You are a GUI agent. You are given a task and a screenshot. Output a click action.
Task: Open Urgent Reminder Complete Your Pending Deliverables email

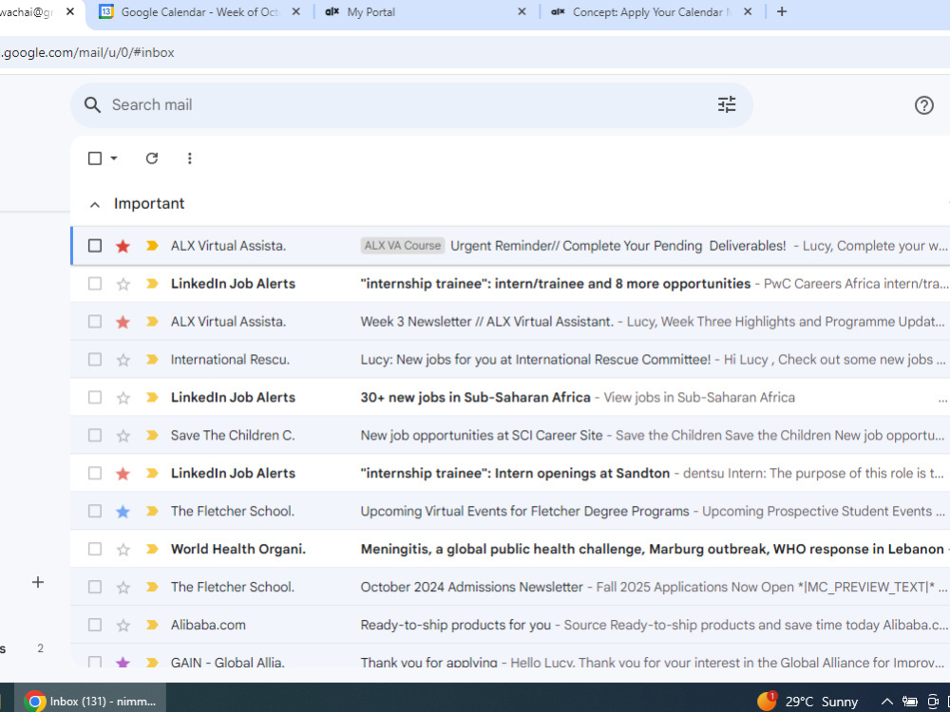[510, 246]
